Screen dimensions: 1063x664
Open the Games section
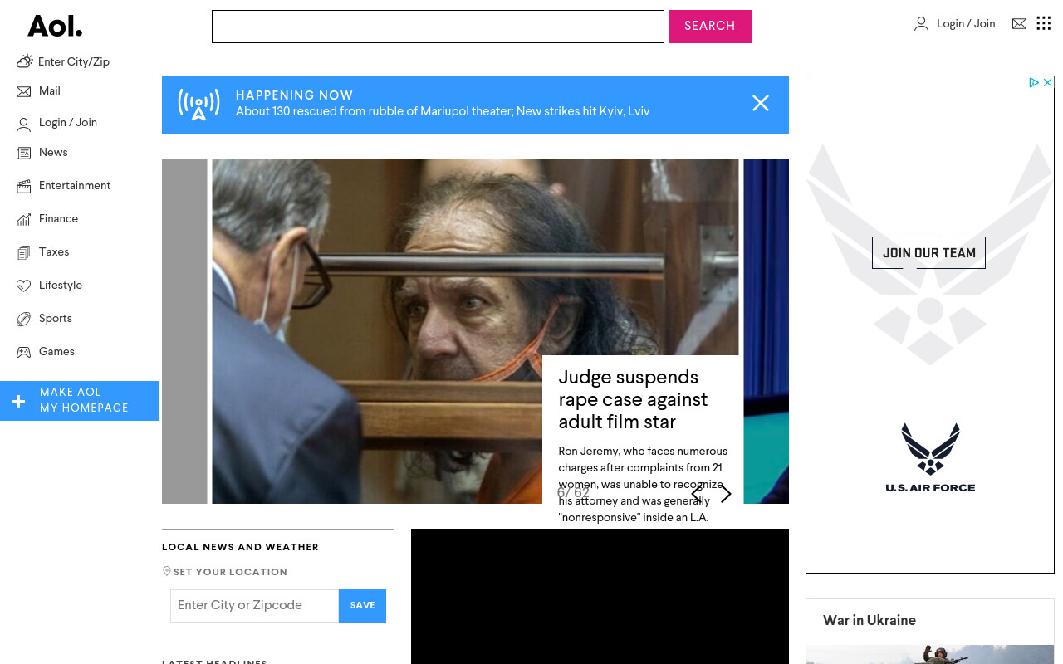pyautogui.click(x=56, y=351)
